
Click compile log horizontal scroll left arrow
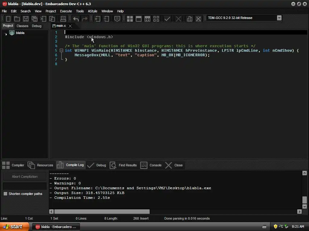pyautogui.click(x=51, y=211)
